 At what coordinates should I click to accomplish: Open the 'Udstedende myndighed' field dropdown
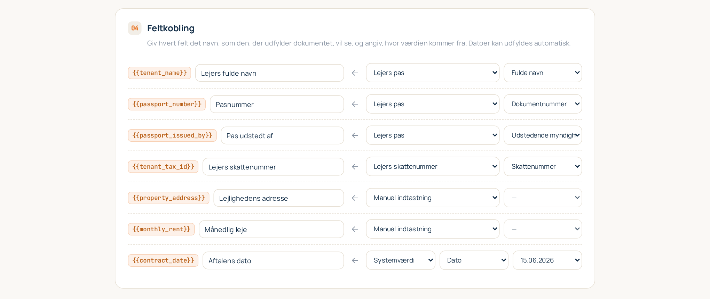543,135
